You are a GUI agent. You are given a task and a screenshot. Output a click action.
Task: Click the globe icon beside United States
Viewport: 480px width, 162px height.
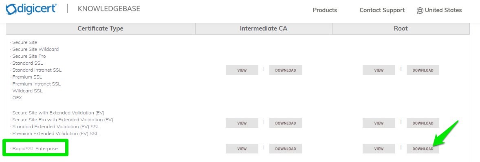pos(420,11)
